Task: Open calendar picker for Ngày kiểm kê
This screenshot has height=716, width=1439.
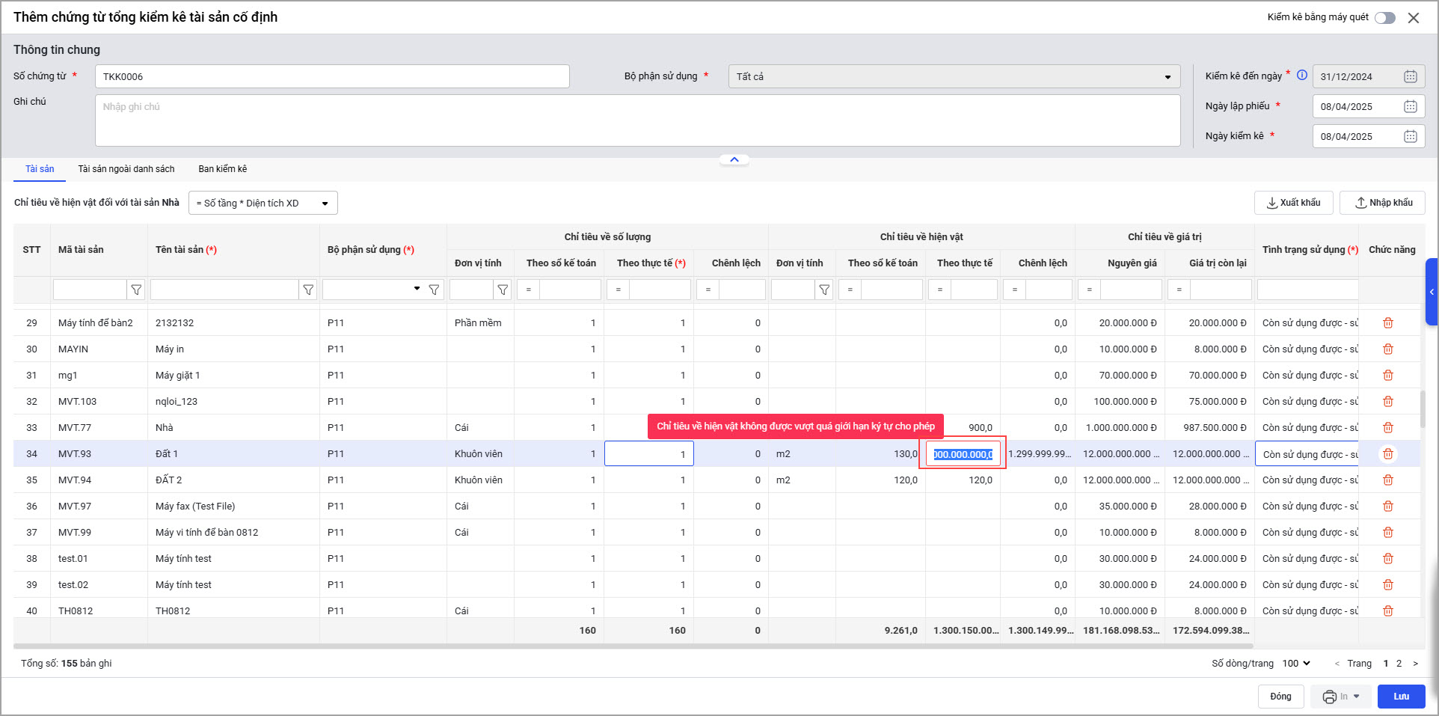Action: tap(1410, 136)
